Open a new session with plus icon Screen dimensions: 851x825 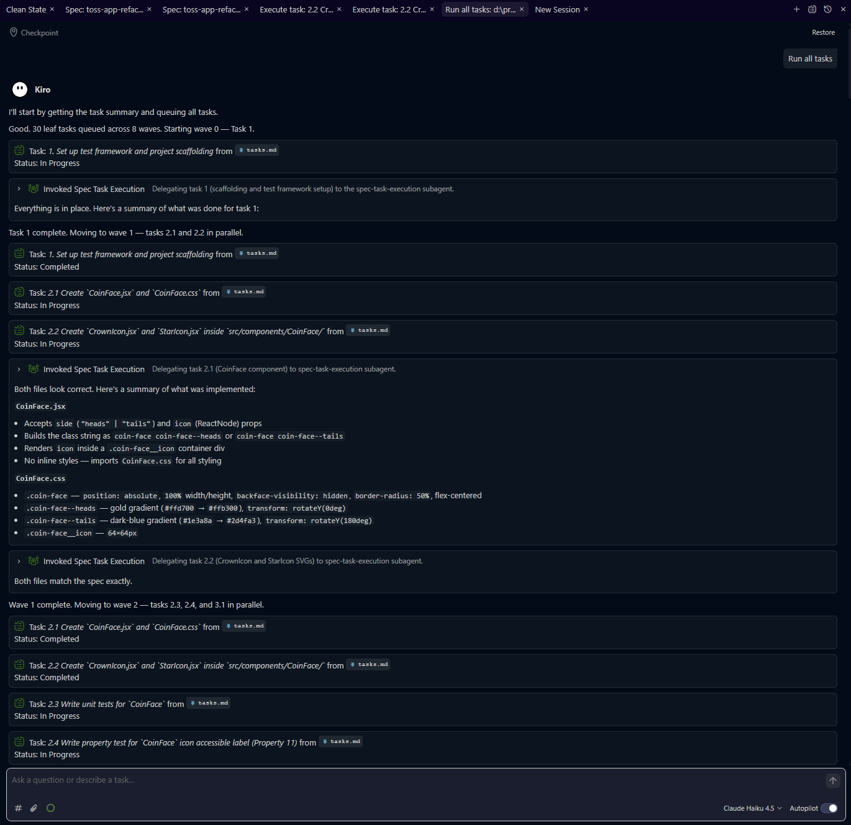pyautogui.click(x=796, y=9)
